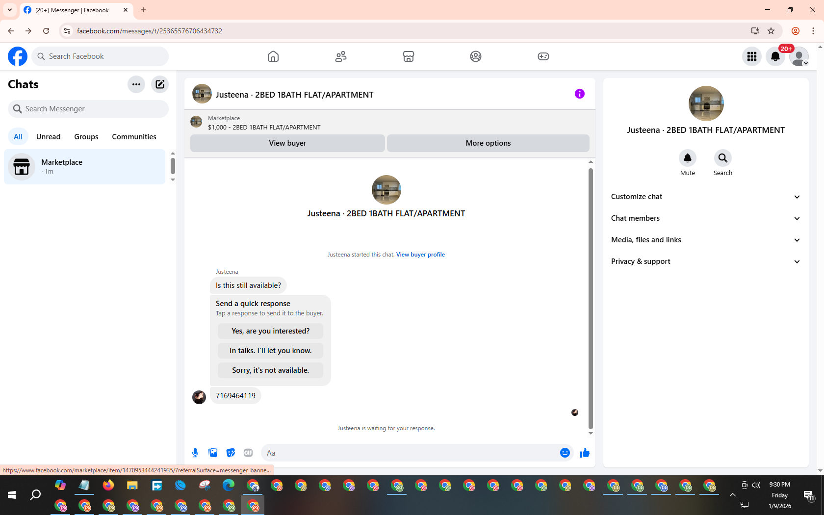Choose a sticker with the sticker icon

[231, 453]
